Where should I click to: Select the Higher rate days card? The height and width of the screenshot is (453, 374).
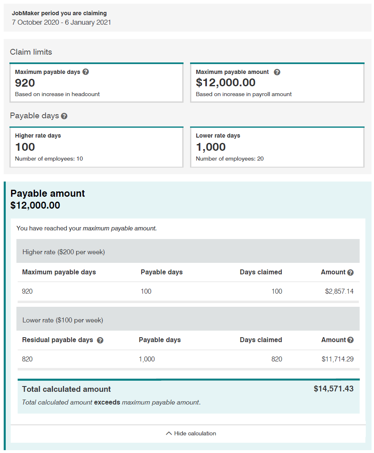(x=96, y=147)
